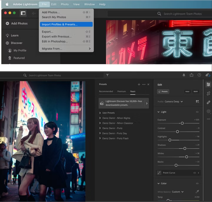Click the Auto button

pyautogui.click(x=187, y=92)
